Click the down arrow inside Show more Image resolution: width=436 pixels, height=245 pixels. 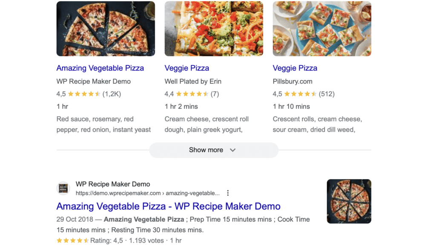click(232, 150)
